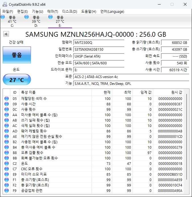This screenshot has height=197, width=192.
Task: Click status dot for attribute B4
Action: (x=7, y=147)
